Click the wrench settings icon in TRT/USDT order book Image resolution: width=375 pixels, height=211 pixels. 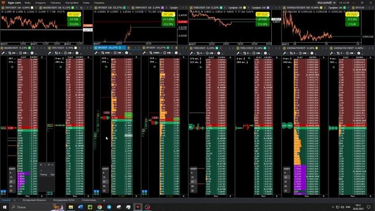[x=50, y=53]
